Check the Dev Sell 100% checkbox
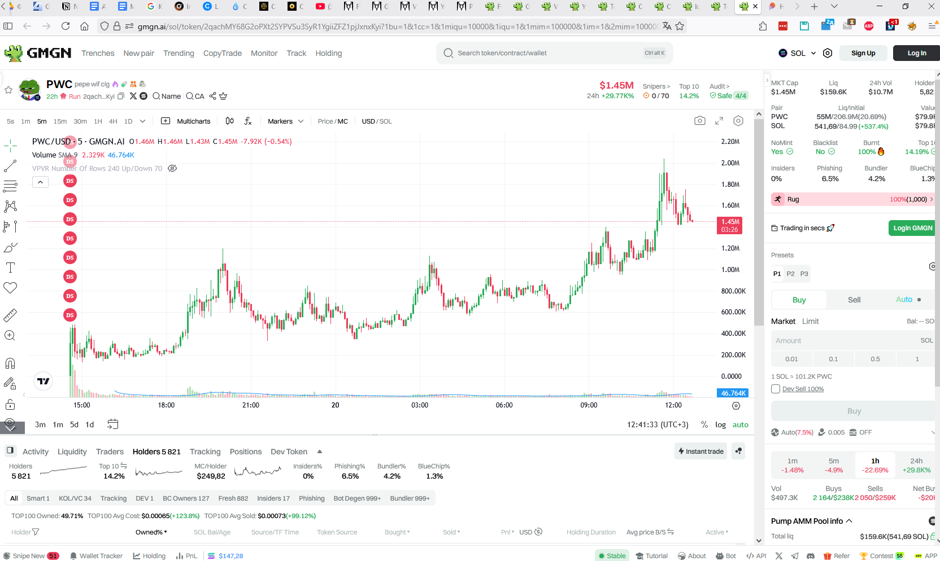The height and width of the screenshot is (561, 940). click(776, 389)
